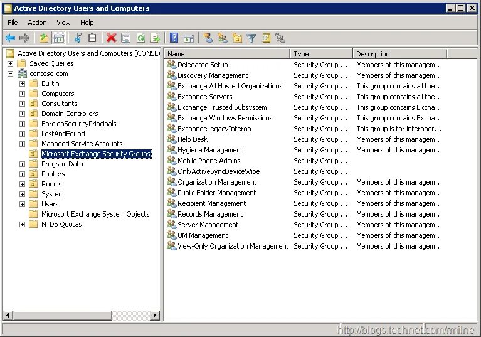
Task: Click folder icon beside Saved Queries
Action: coord(21,63)
